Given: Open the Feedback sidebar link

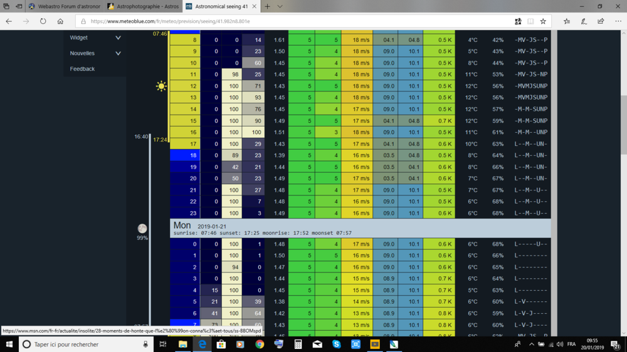Looking at the screenshot, I should [x=82, y=69].
